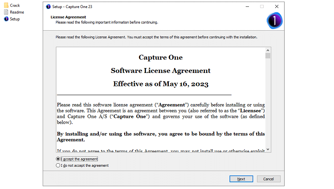Click the "Software License Agreement" title line
Image resolution: width=334 pixels, height=189 pixels.
pyautogui.click(x=161, y=71)
